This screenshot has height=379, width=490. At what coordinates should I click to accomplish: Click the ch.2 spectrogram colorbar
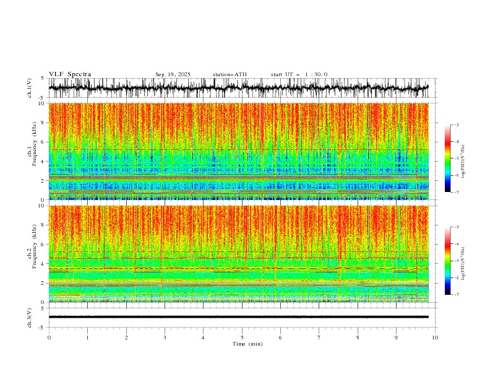[x=447, y=261]
